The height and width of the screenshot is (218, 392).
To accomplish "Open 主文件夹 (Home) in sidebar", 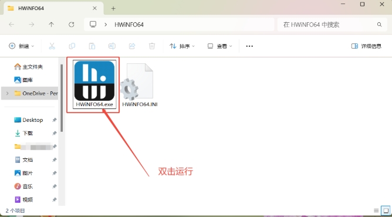I will click(29, 67).
